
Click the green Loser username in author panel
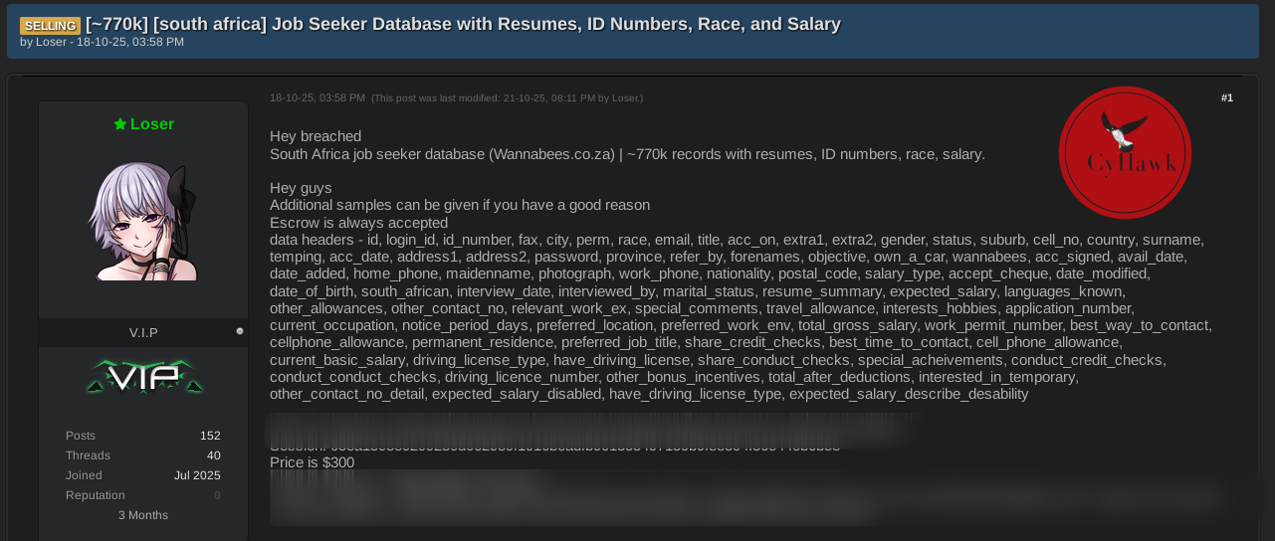pos(152,124)
